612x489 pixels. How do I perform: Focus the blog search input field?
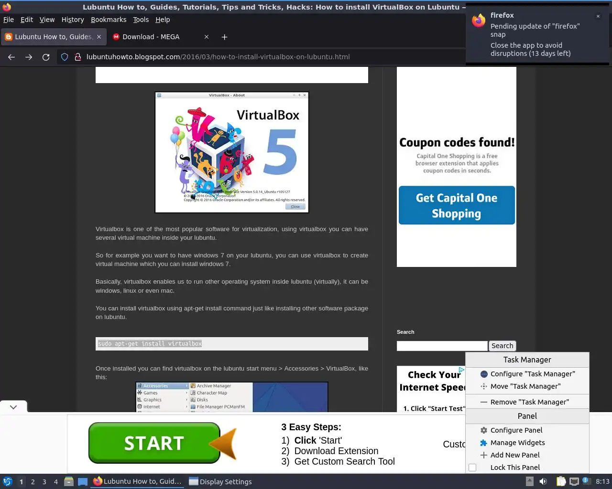[x=442, y=346]
